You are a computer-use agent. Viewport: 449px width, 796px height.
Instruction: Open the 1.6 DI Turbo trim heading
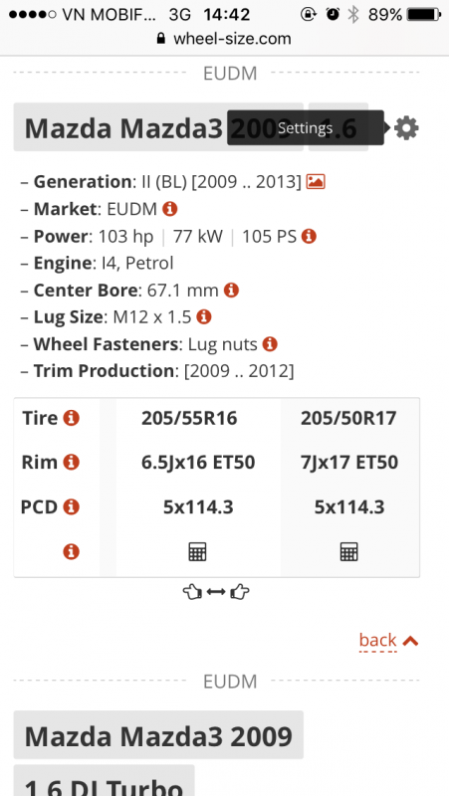(x=105, y=782)
